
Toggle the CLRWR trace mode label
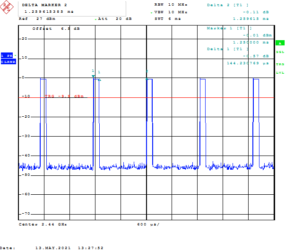(8, 62)
